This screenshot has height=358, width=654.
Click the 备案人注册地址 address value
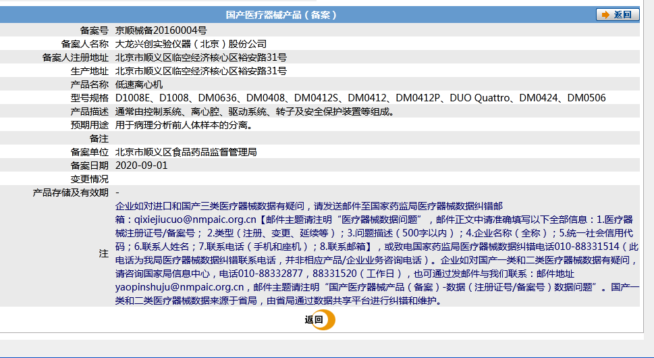[201, 57]
